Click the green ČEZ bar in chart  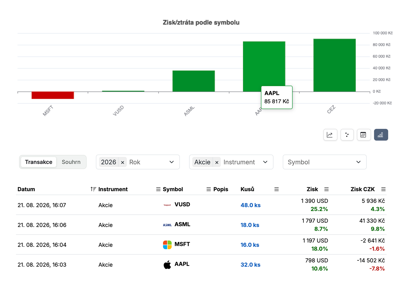click(x=334, y=65)
